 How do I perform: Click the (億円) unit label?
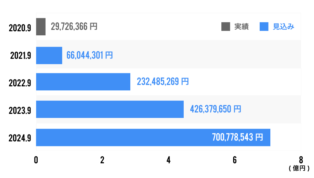(299, 169)
